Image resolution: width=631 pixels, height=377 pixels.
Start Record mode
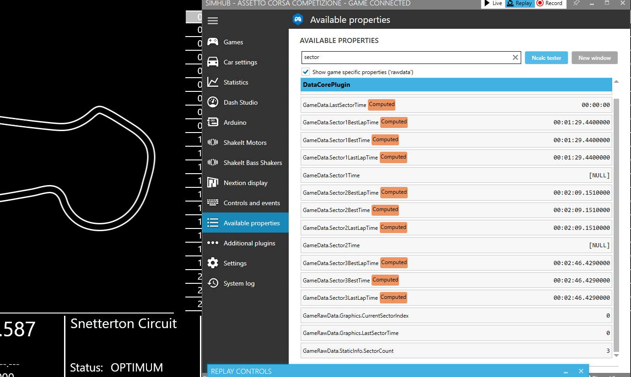click(550, 3)
